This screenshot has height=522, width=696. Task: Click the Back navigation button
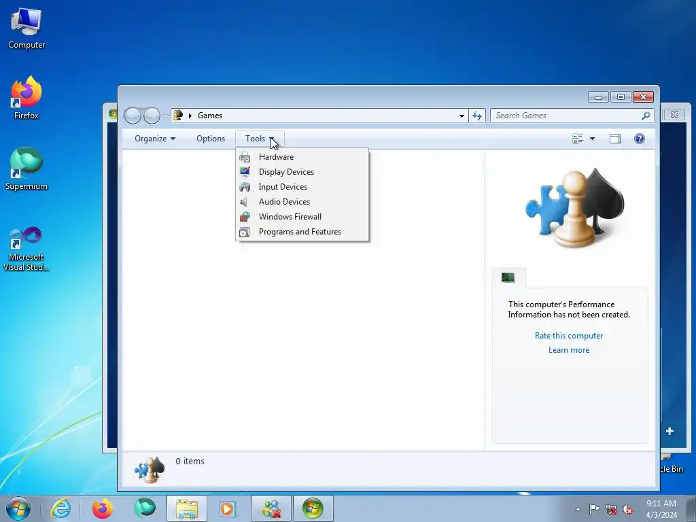coord(133,116)
